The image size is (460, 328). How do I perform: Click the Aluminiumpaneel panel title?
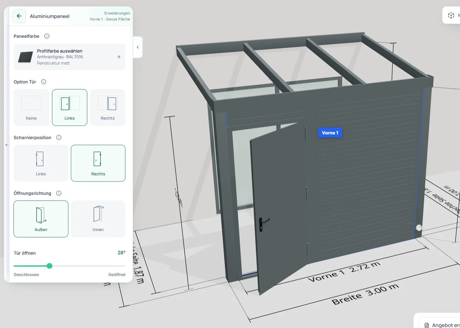[x=50, y=16]
